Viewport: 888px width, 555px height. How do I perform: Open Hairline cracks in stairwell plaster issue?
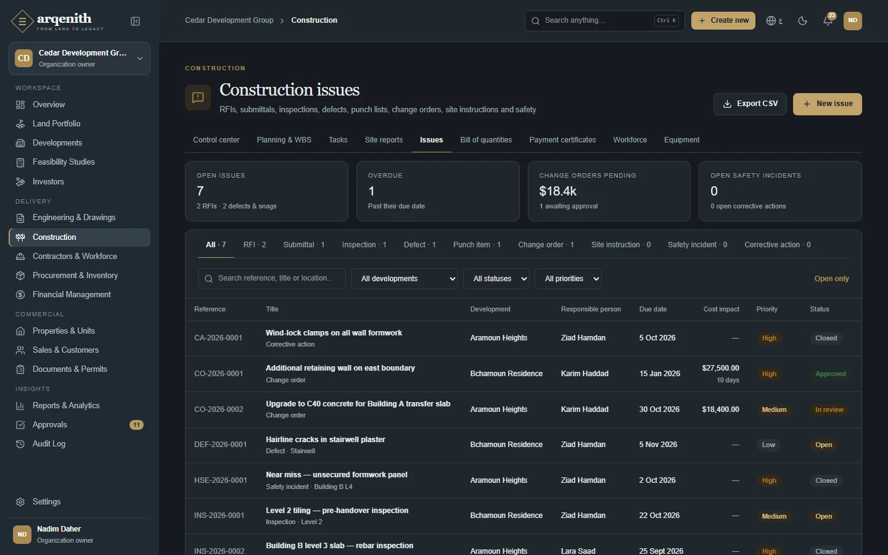325,440
